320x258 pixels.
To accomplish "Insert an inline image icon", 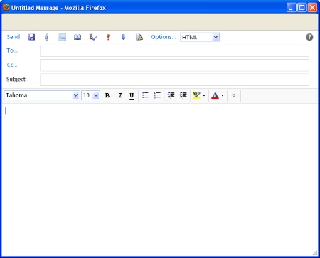I will click(x=63, y=37).
